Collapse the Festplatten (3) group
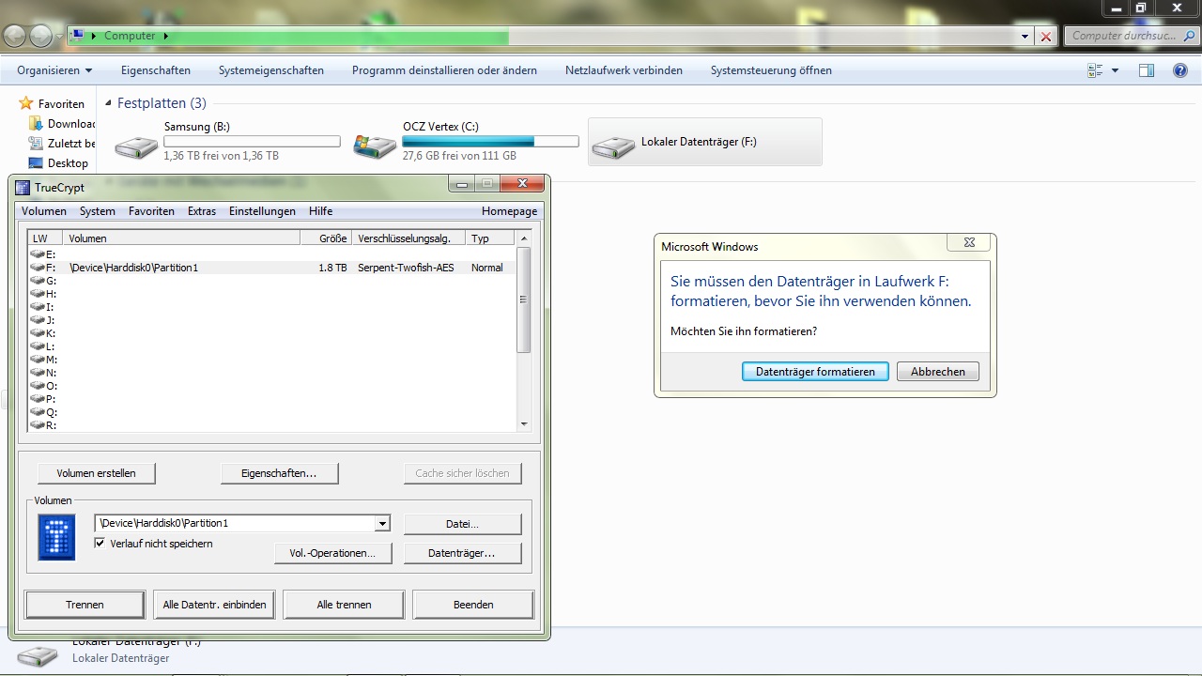 (109, 103)
